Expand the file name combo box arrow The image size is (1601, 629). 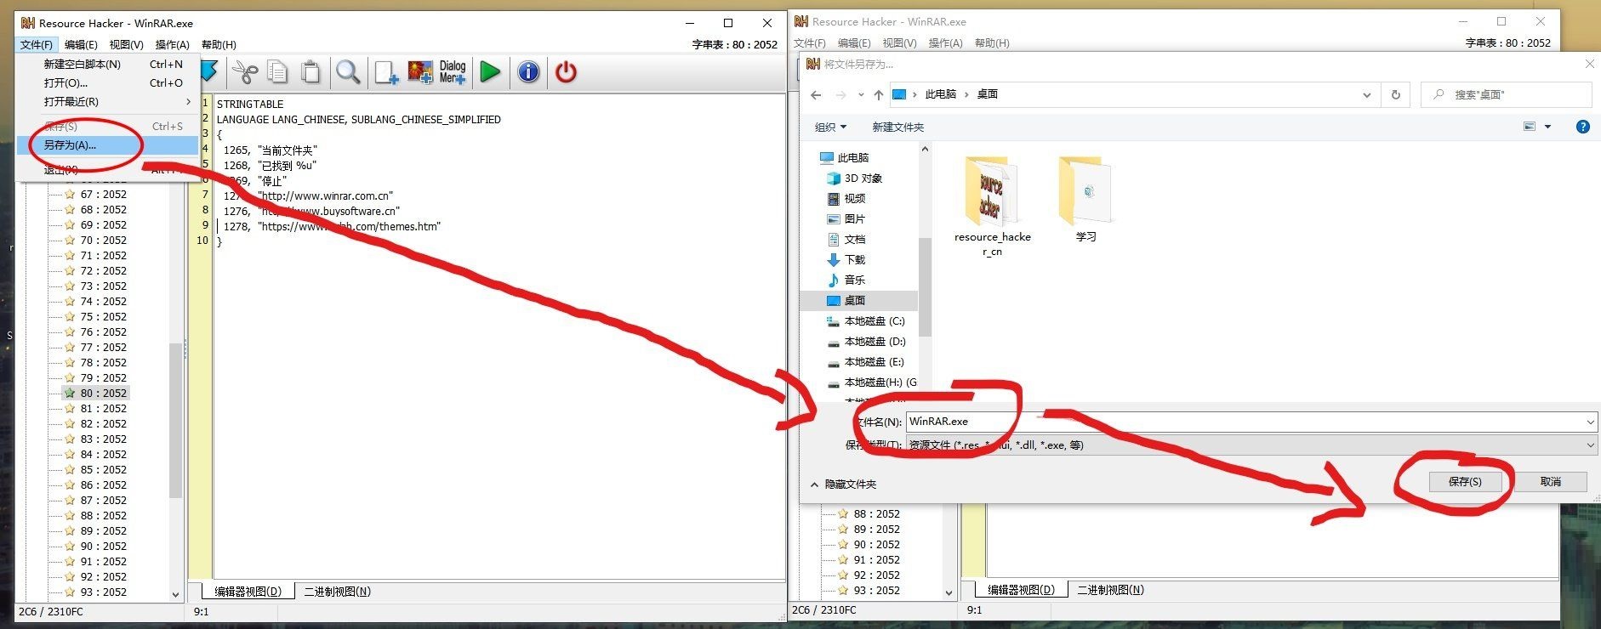tap(1590, 422)
